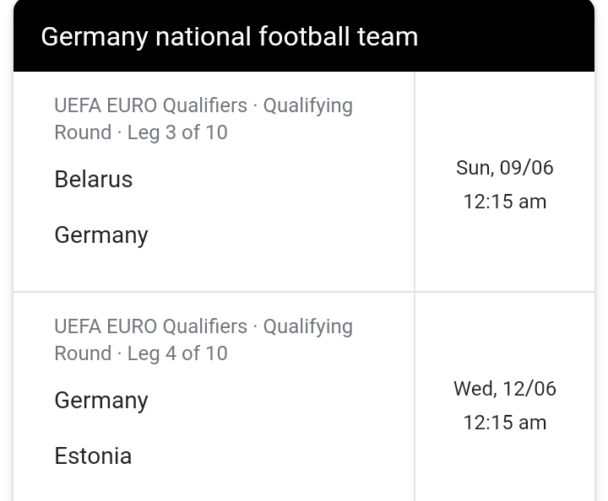Screen dimensions: 608x501
Task: Click empty space below Germany in first match
Action: tap(214, 269)
